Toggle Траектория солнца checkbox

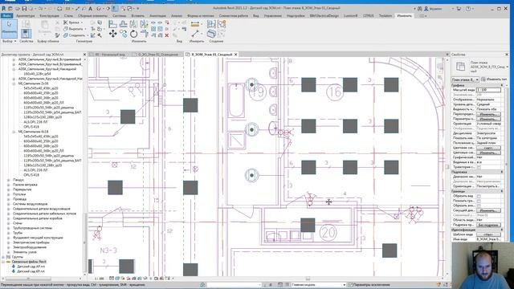point(479,167)
